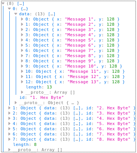137x153 pixels.
Task: Expand the Message 5 object row
Action: click(x=22, y=40)
